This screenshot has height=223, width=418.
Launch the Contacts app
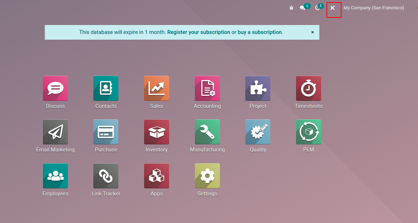106,88
